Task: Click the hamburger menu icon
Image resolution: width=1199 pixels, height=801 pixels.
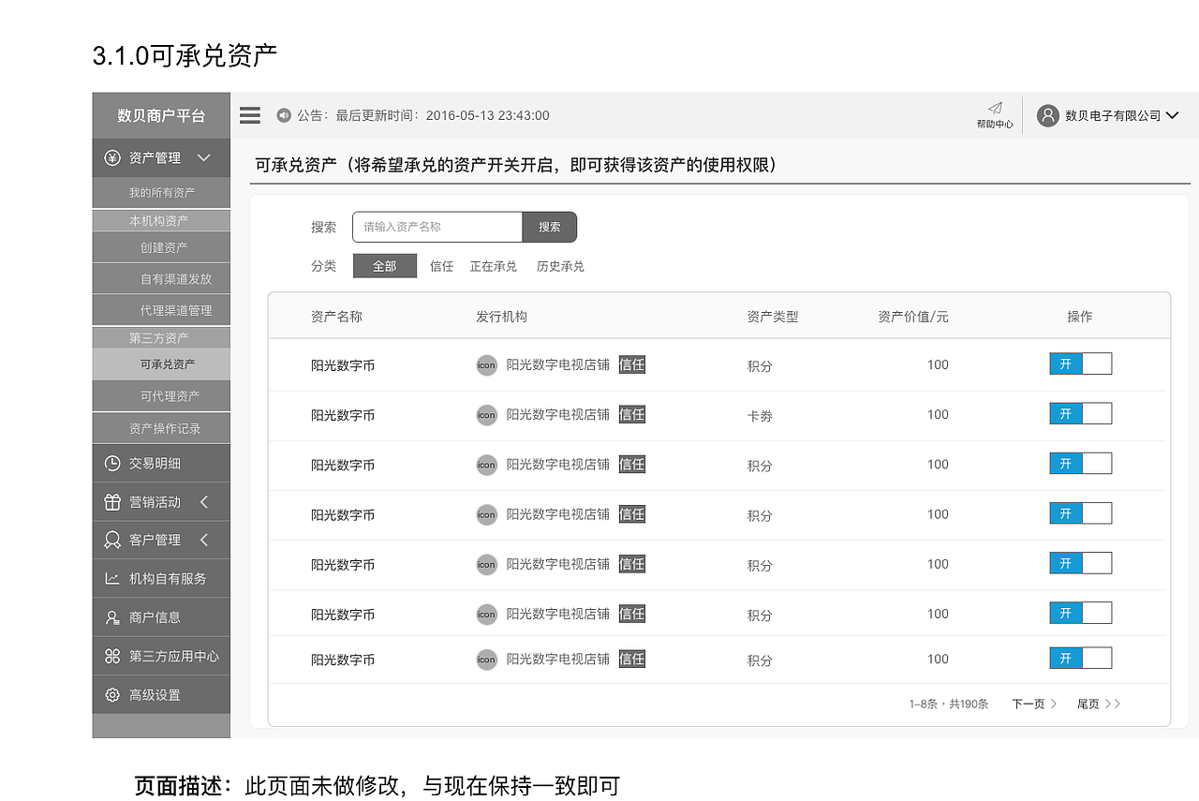Action: tap(249, 115)
